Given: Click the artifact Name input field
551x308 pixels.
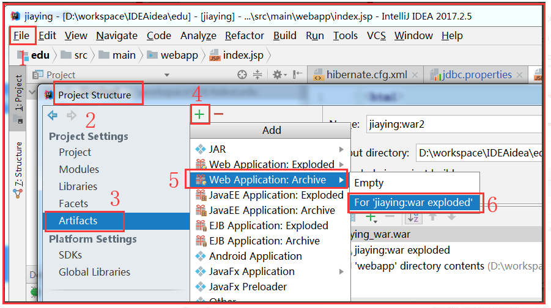Looking at the screenshot, I should click(x=454, y=124).
